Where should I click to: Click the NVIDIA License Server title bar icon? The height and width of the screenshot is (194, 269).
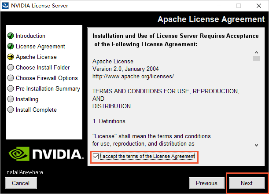click(x=5, y=6)
